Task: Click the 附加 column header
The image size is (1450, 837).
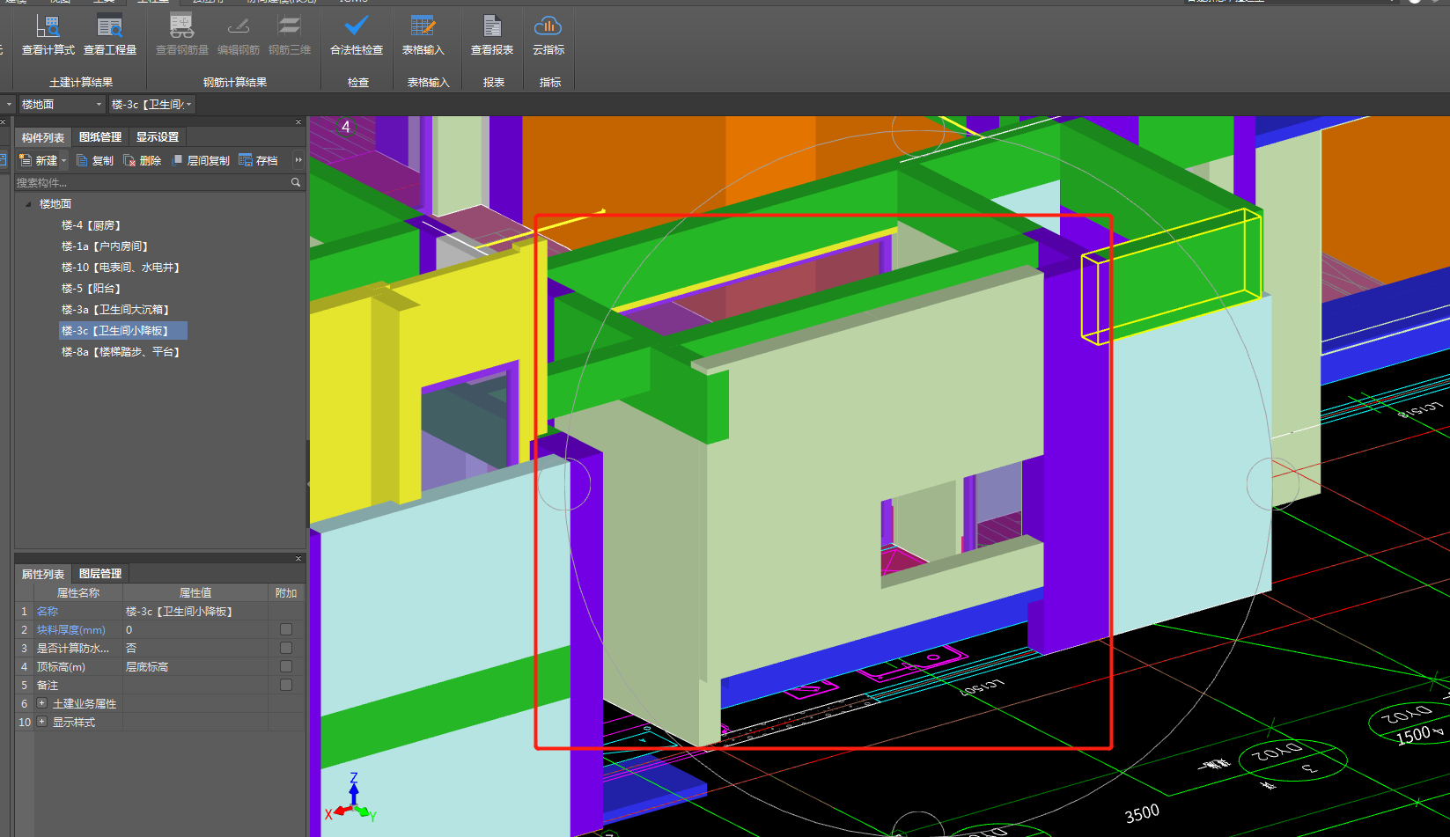Action: pos(286,592)
